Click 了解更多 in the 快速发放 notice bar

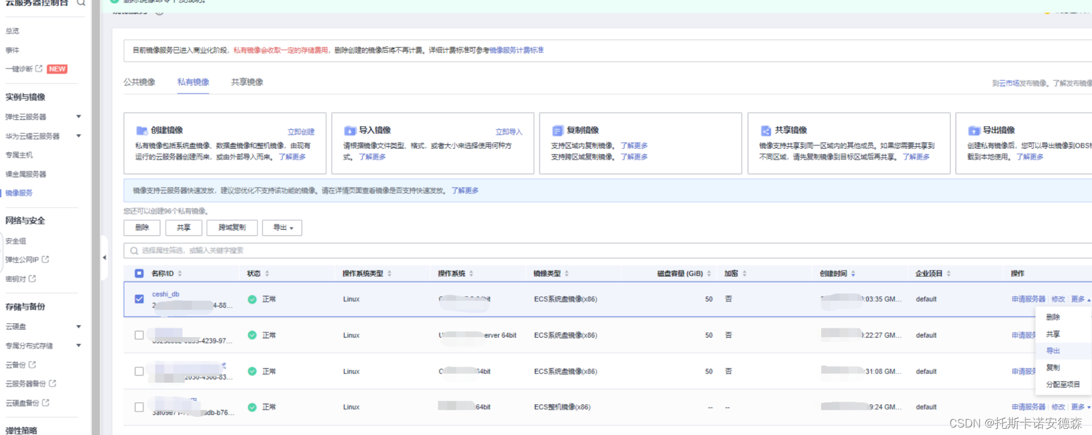tap(465, 191)
